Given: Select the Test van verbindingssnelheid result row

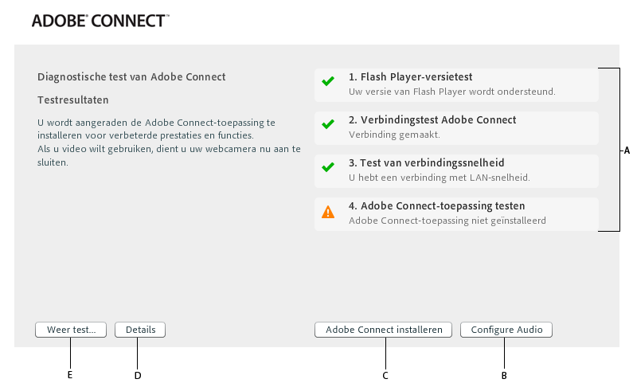Looking at the screenshot, I should click(456, 170).
